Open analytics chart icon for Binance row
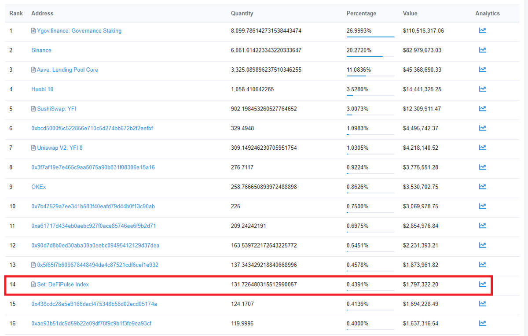 point(482,50)
